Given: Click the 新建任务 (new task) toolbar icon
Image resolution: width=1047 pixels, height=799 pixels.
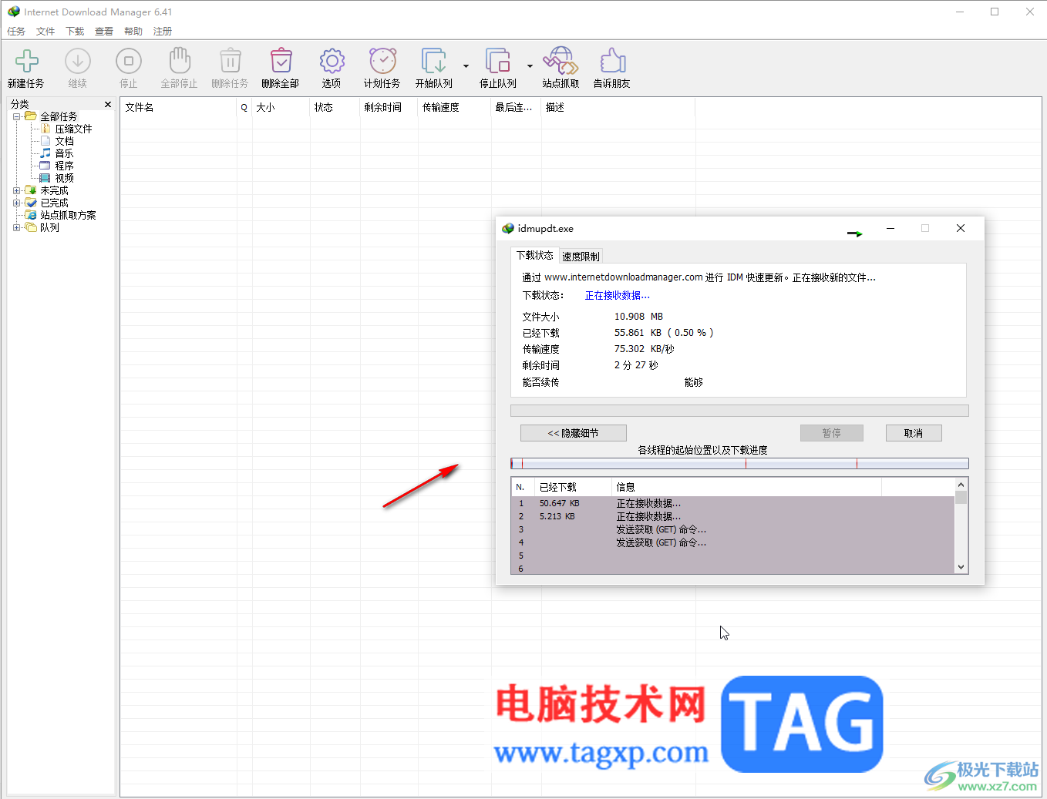Looking at the screenshot, I should pos(26,61).
